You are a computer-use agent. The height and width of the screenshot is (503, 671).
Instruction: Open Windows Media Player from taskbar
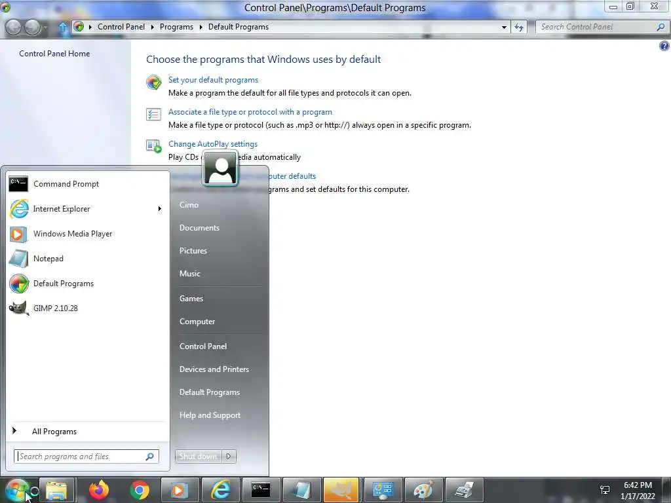[180, 490]
